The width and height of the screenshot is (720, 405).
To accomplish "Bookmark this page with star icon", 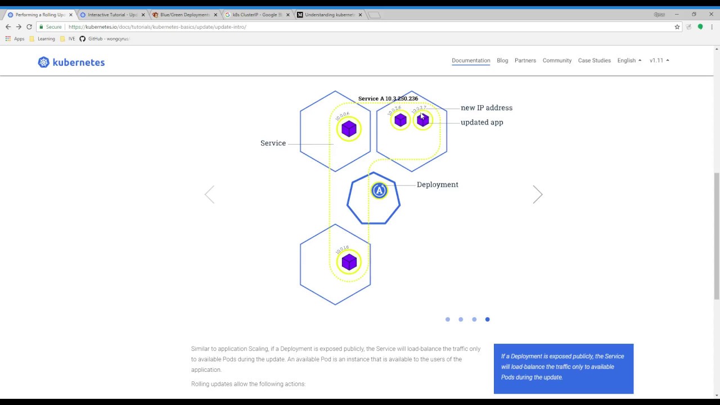I will (x=677, y=27).
